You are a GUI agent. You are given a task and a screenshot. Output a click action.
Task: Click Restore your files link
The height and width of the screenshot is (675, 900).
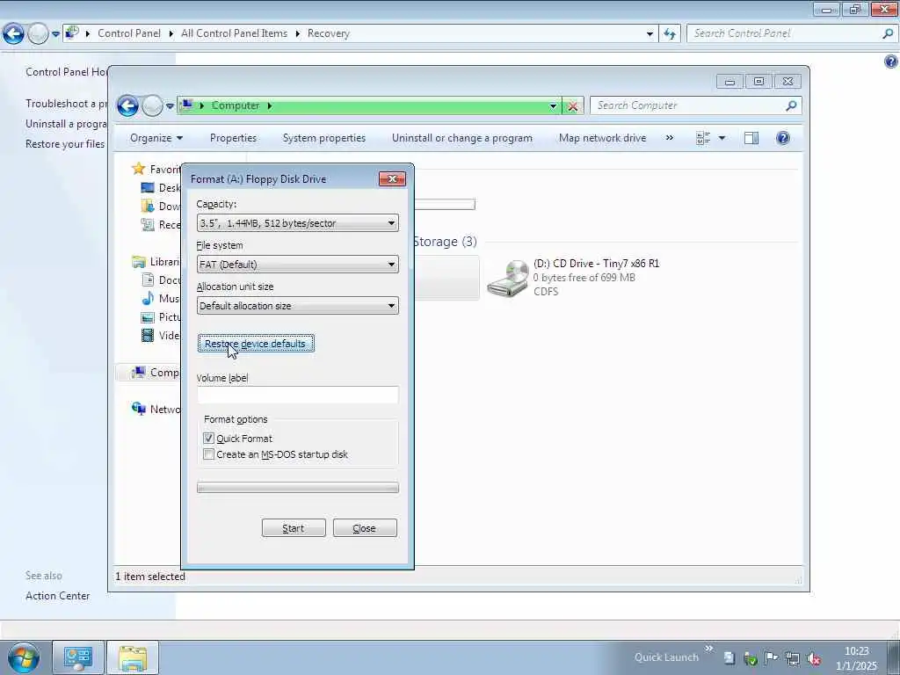coord(65,144)
